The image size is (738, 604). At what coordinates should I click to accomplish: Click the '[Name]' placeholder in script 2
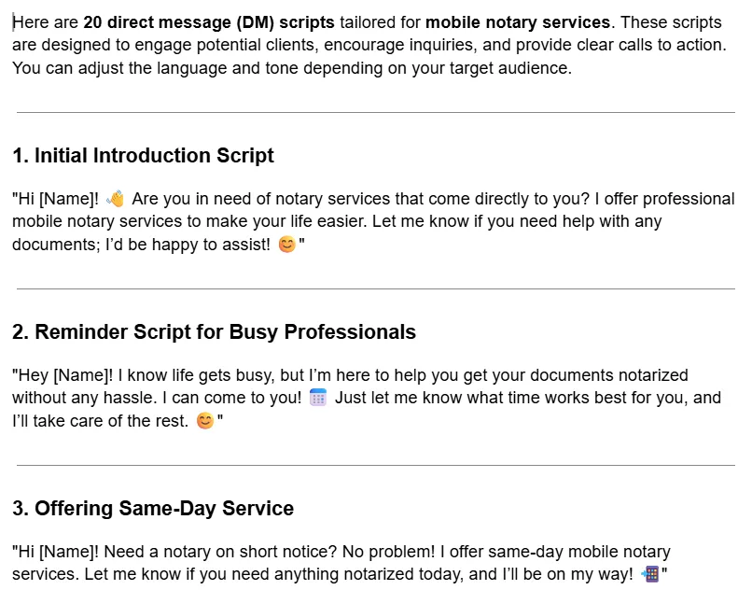81,375
